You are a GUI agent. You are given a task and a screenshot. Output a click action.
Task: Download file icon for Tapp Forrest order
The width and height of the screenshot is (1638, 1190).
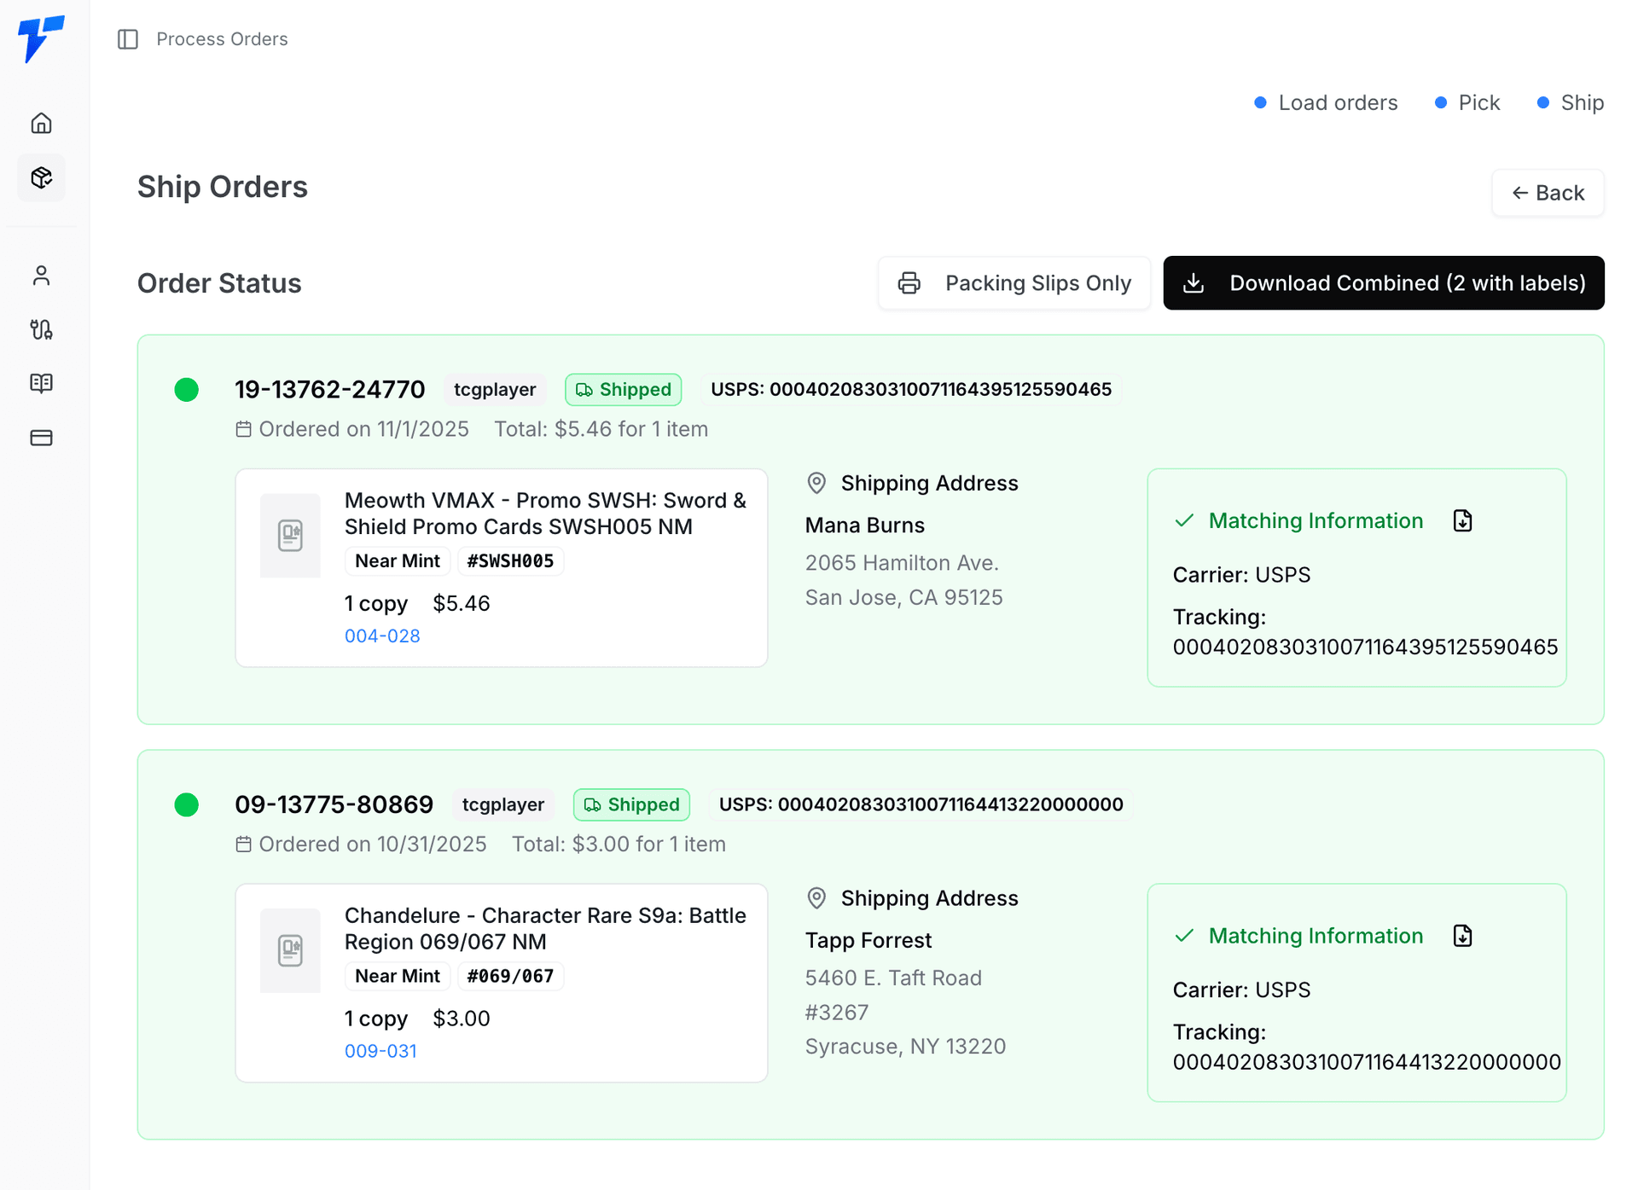click(1462, 936)
